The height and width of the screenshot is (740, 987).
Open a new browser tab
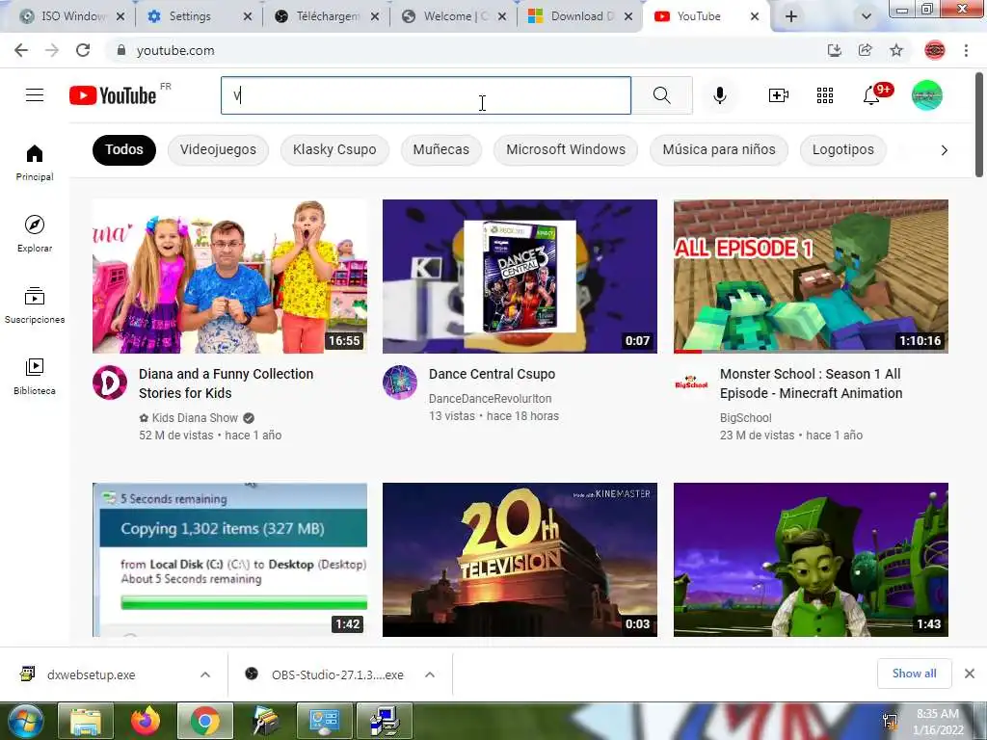791,16
